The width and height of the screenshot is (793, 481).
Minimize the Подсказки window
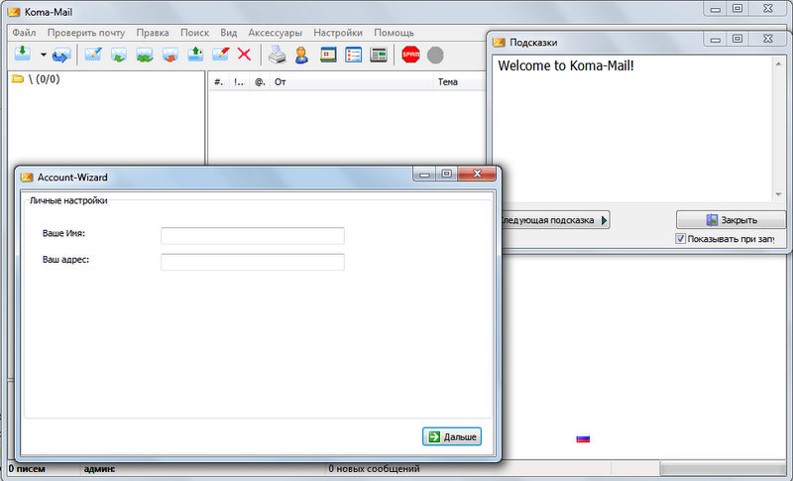coord(715,39)
